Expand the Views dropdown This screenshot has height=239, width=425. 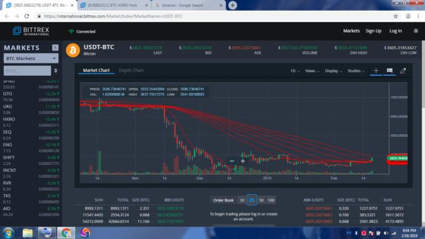click(312, 71)
